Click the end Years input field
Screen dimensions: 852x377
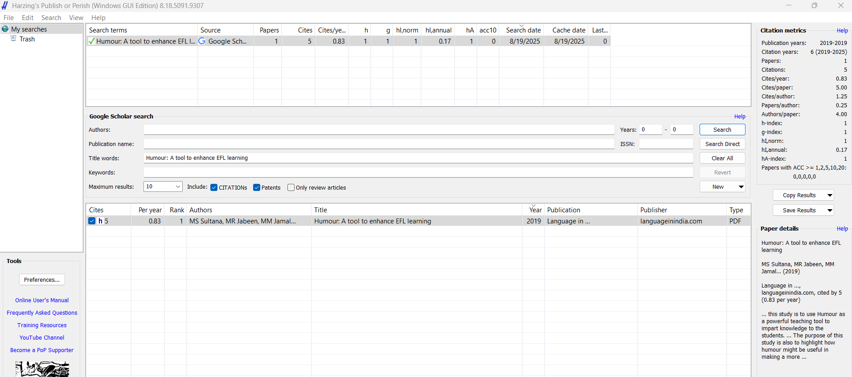(x=682, y=130)
